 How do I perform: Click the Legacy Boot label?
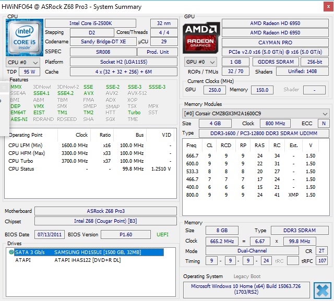(x=247, y=276)
